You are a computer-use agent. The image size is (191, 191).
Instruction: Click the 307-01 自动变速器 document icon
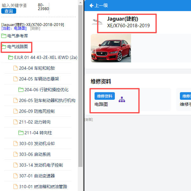point(16,176)
